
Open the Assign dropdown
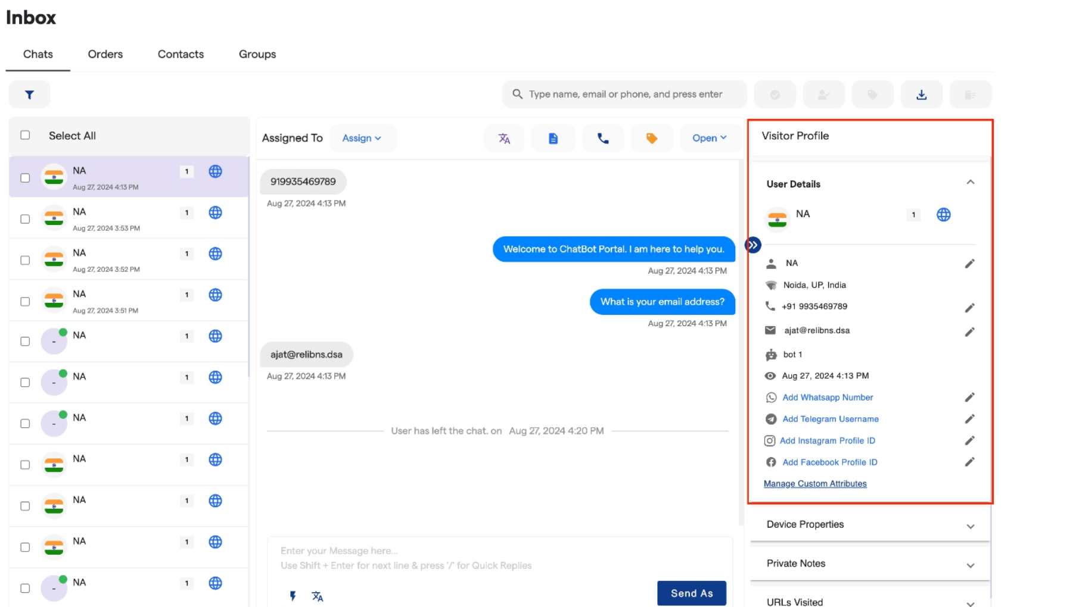point(362,138)
